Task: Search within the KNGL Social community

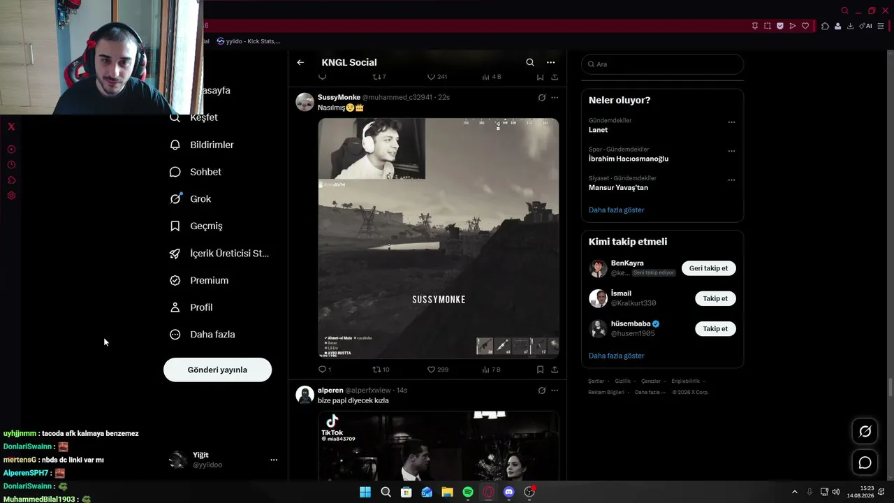Action: coord(530,62)
